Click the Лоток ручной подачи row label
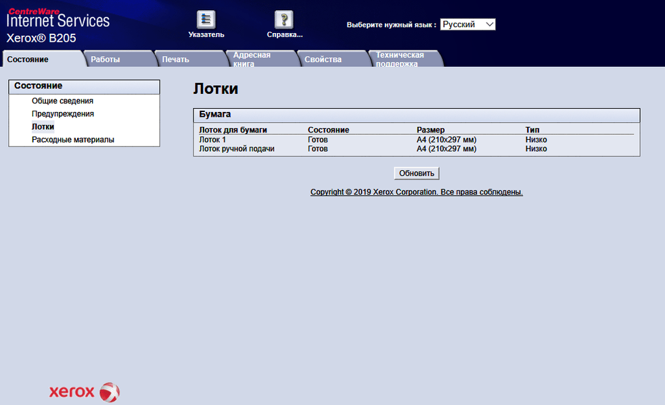 [x=237, y=148]
